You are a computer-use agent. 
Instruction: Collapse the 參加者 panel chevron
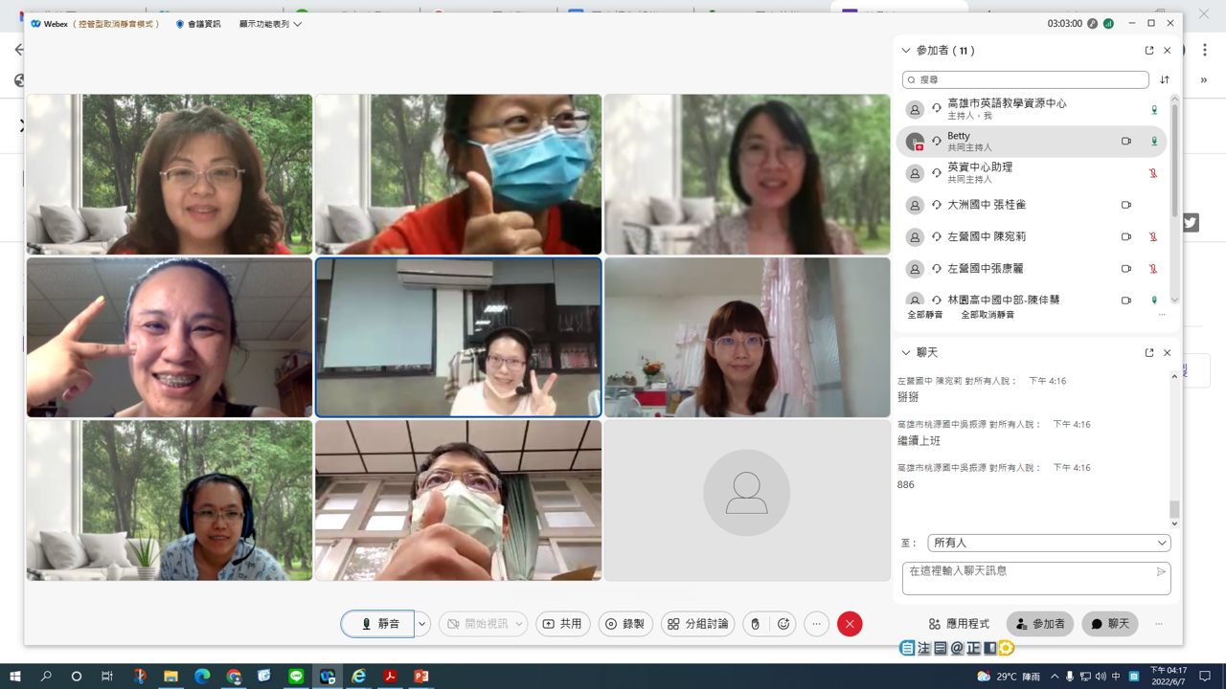pyautogui.click(x=906, y=51)
